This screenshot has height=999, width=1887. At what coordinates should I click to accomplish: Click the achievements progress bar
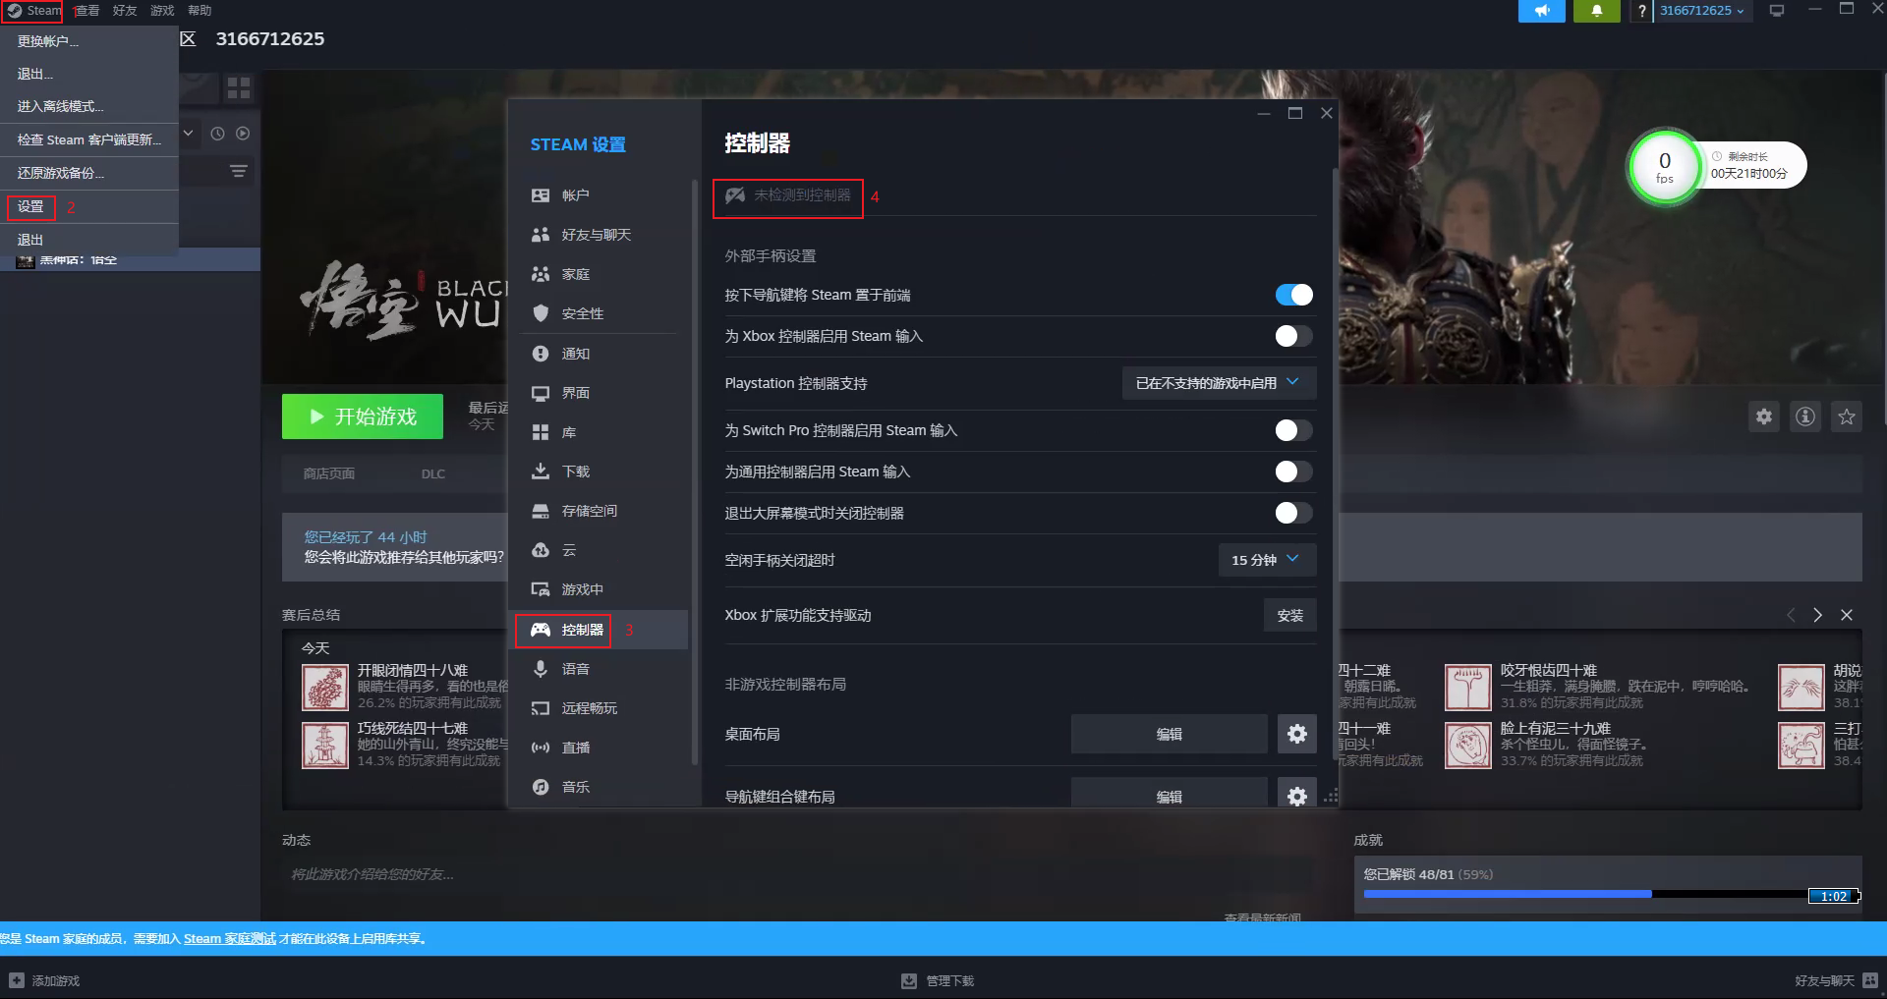pyautogui.click(x=1612, y=895)
